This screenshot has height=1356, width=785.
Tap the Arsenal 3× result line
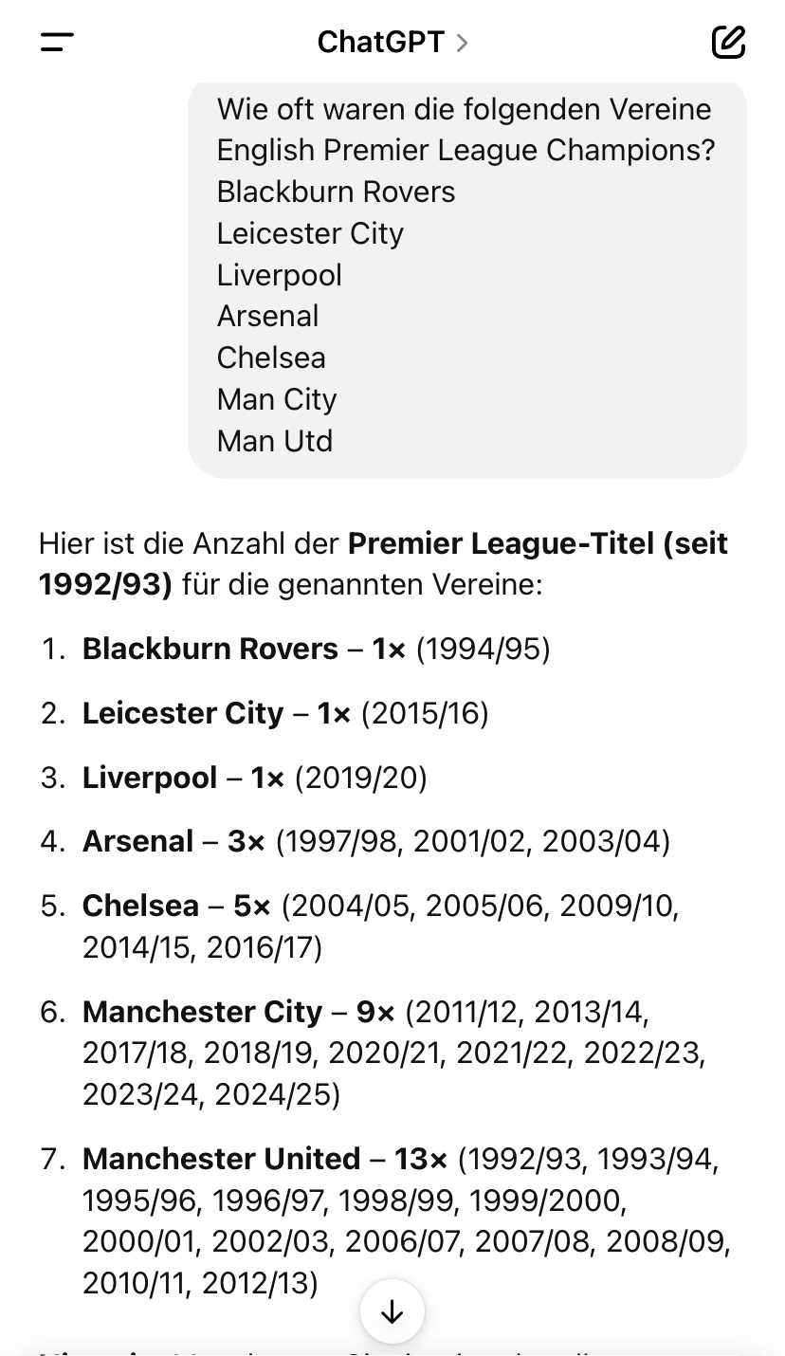pyautogui.click(x=376, y=841)
